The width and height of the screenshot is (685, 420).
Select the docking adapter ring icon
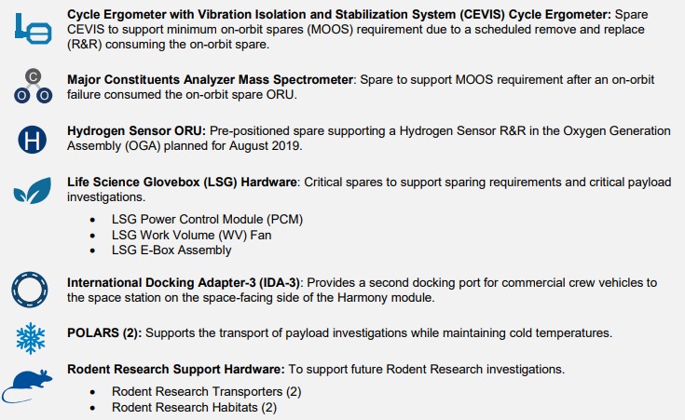click(x=30, y=290)
